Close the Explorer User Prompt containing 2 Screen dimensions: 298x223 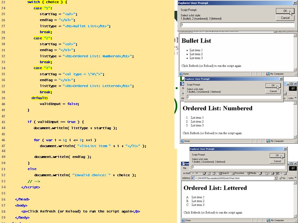click(281, 79)
